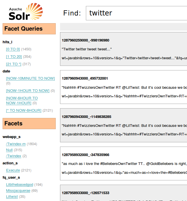Apply the [* TO NOW-6HOUR] date filter
The width and height of the screenshot is (187, 201).
pos(24,111)
